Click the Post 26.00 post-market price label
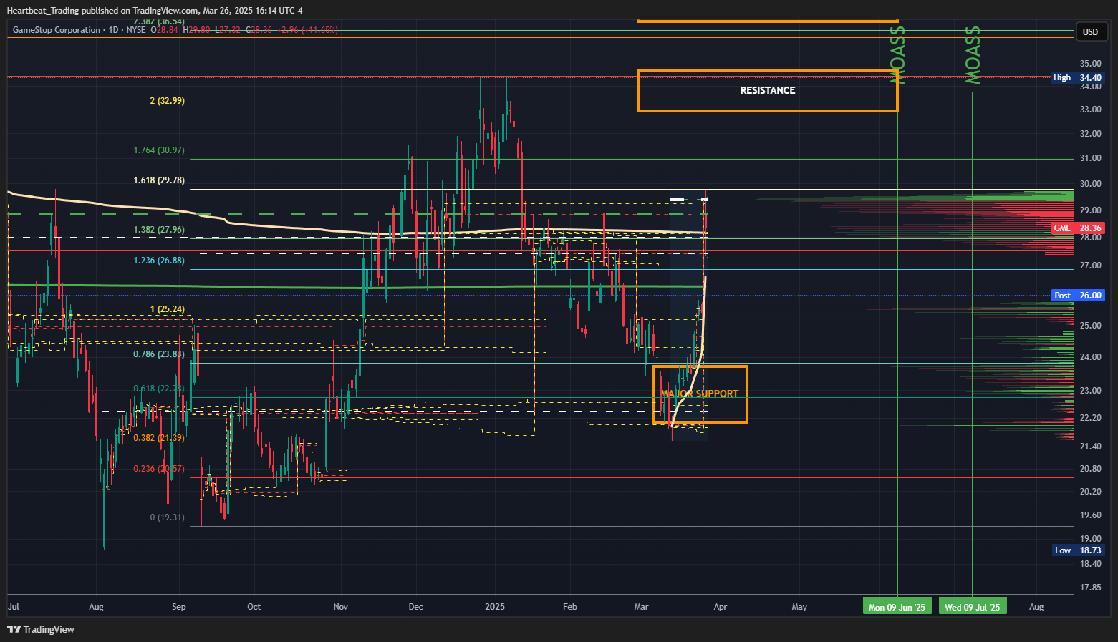This screenshot has width=1118, height=642. click(x=1078, y=295)
